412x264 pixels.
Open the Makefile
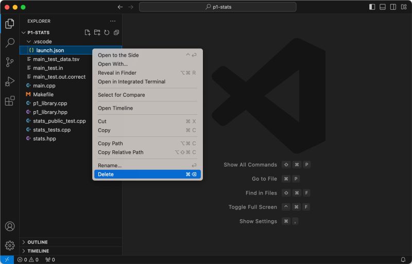click(43, 94)
